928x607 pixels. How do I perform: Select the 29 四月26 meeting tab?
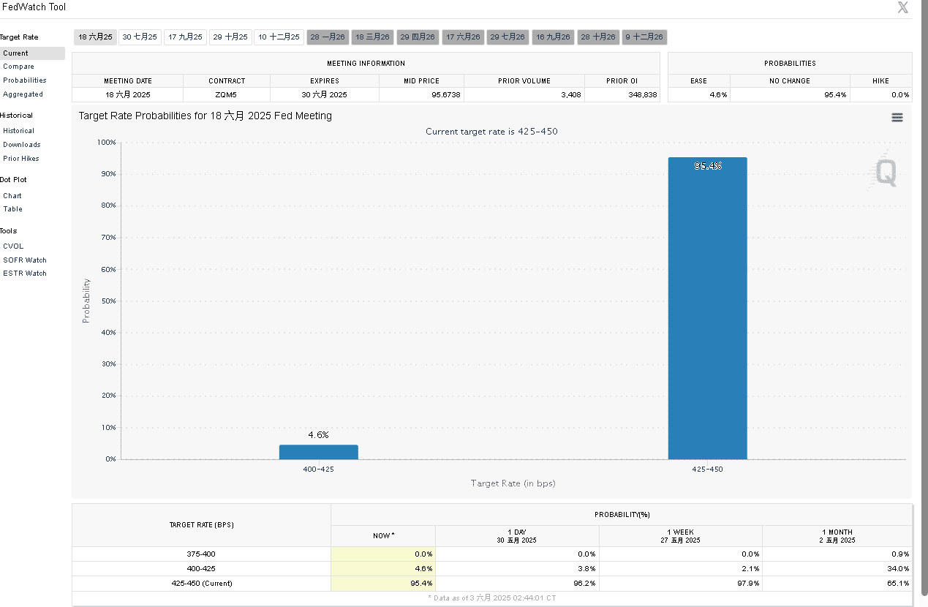point(418,37)
